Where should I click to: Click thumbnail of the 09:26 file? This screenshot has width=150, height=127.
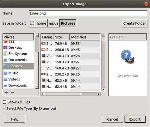43,74
